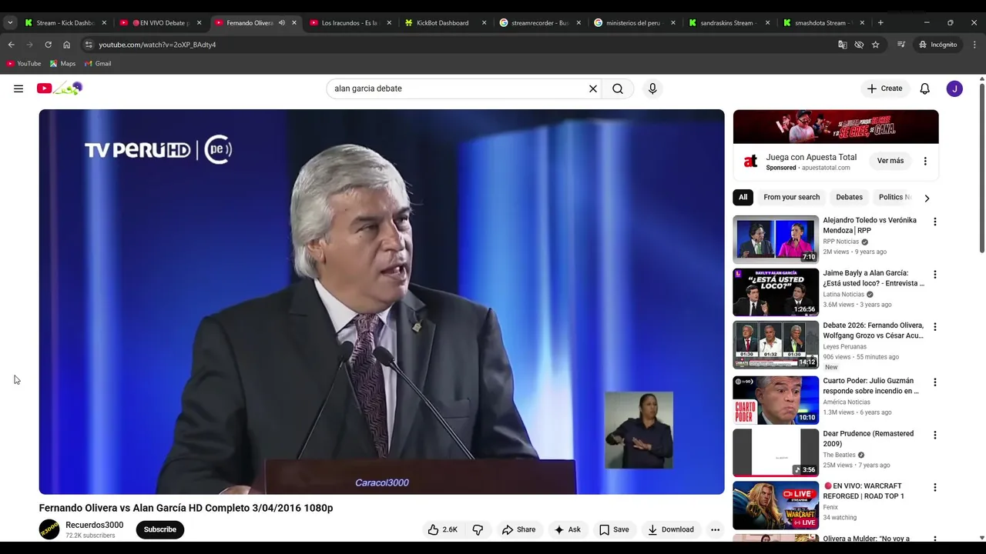Screen dimensions: 986x554
Task: Open the translate page icon
Action: click(x=842, y=45)
